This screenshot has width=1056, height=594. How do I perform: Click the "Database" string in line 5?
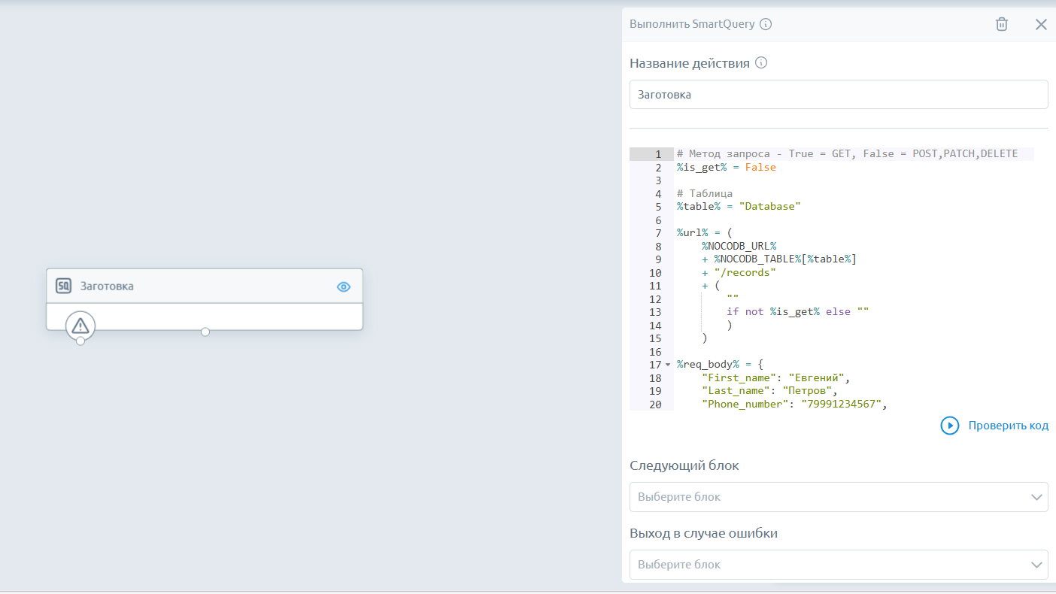pos(770,207)
